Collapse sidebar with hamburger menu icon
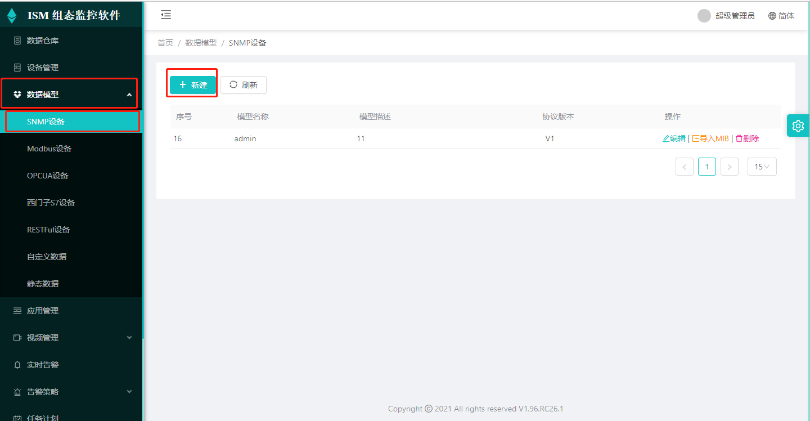810x421 pixels. click(166, 15)
